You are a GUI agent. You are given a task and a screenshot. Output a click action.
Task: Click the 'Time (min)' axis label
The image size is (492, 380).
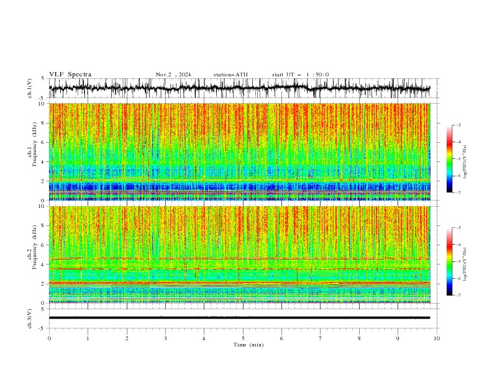click(x=248, y=345)
